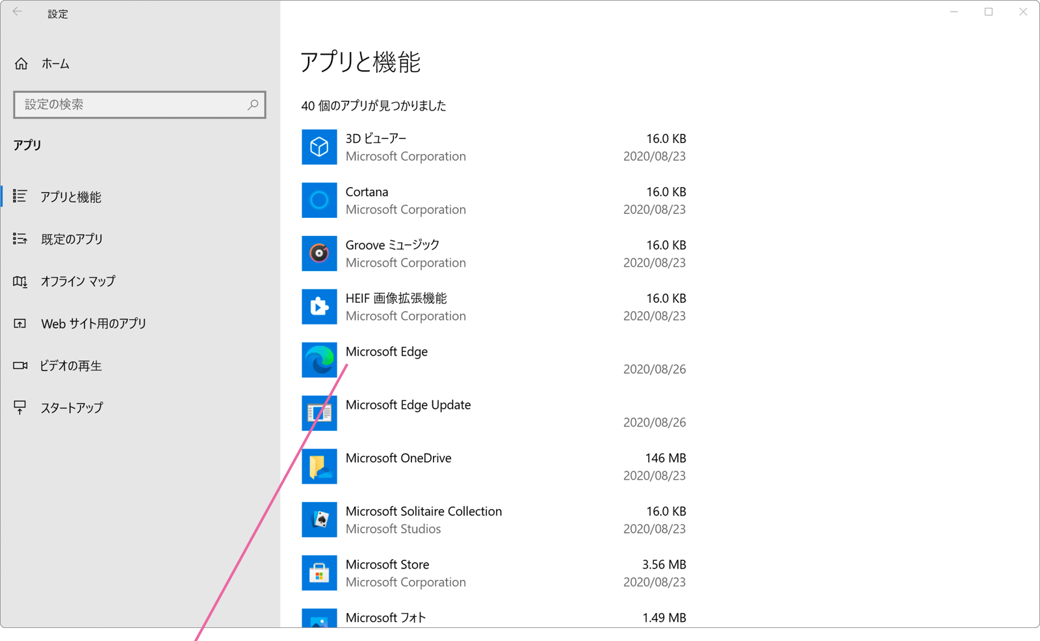Screen dimensions: 1040x641
Task: Select the Microsoft Solitaire Collection name
Action: [424, 512]
